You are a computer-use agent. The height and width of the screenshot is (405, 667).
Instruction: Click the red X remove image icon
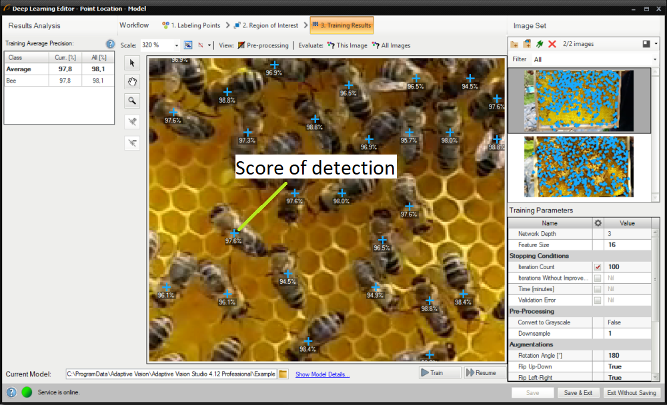tap(552, 44)
